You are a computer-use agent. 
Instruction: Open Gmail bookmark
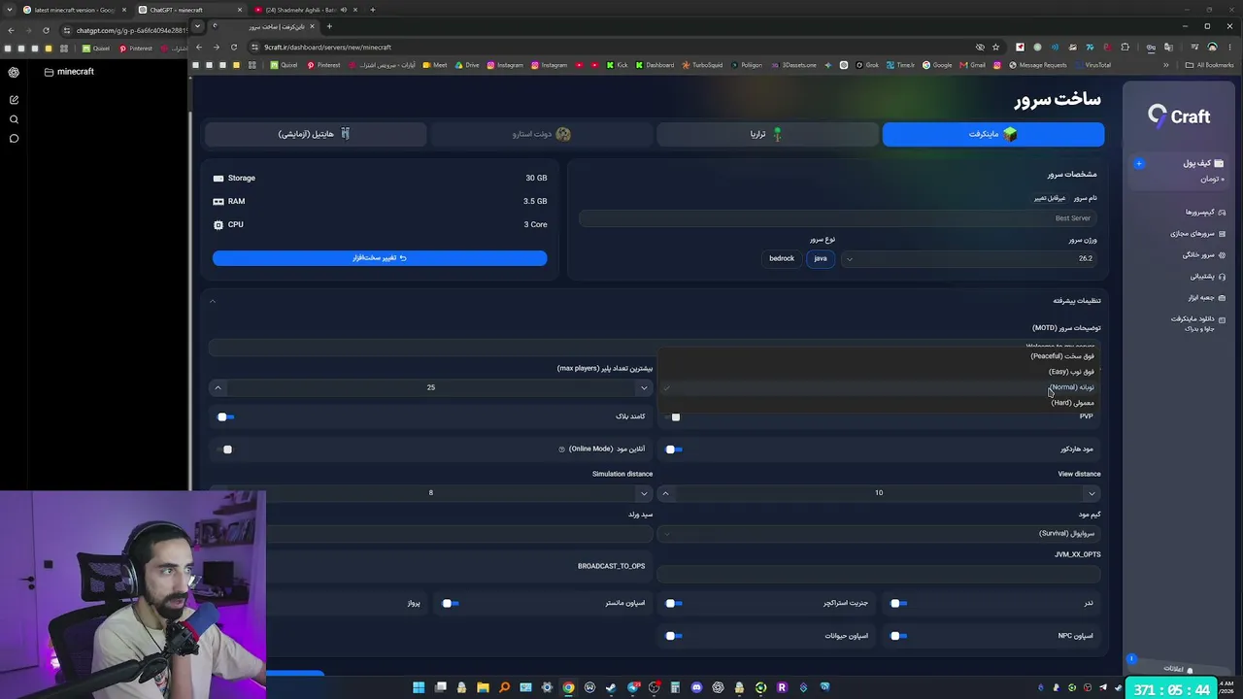click(x=972, y=65)
